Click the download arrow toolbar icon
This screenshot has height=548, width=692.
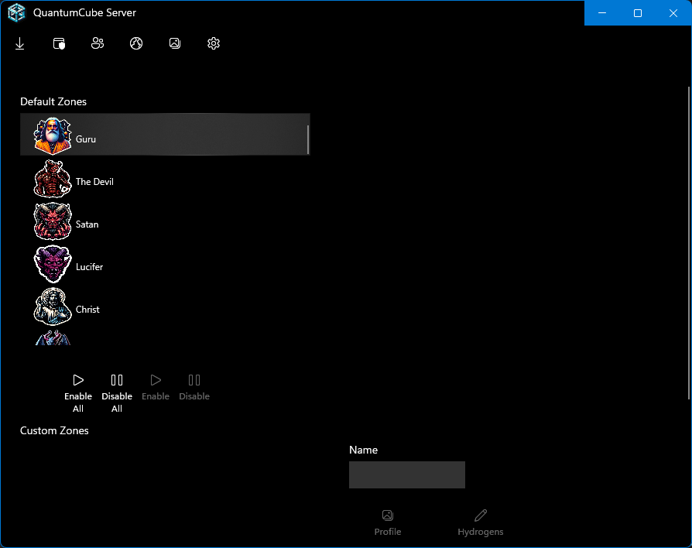pyautogui.click(x=20, y=44)
